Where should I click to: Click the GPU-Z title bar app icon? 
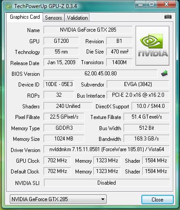tap(9, 6)
